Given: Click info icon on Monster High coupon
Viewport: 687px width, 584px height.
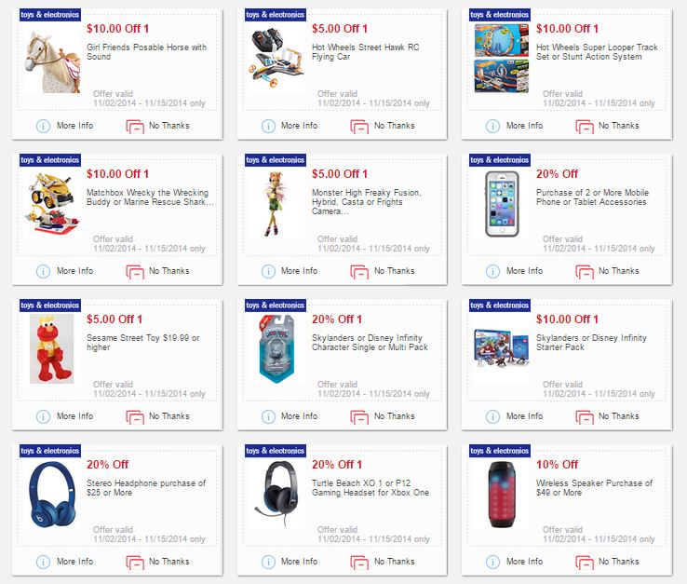Looking at the screenshot, I should 268,271.
